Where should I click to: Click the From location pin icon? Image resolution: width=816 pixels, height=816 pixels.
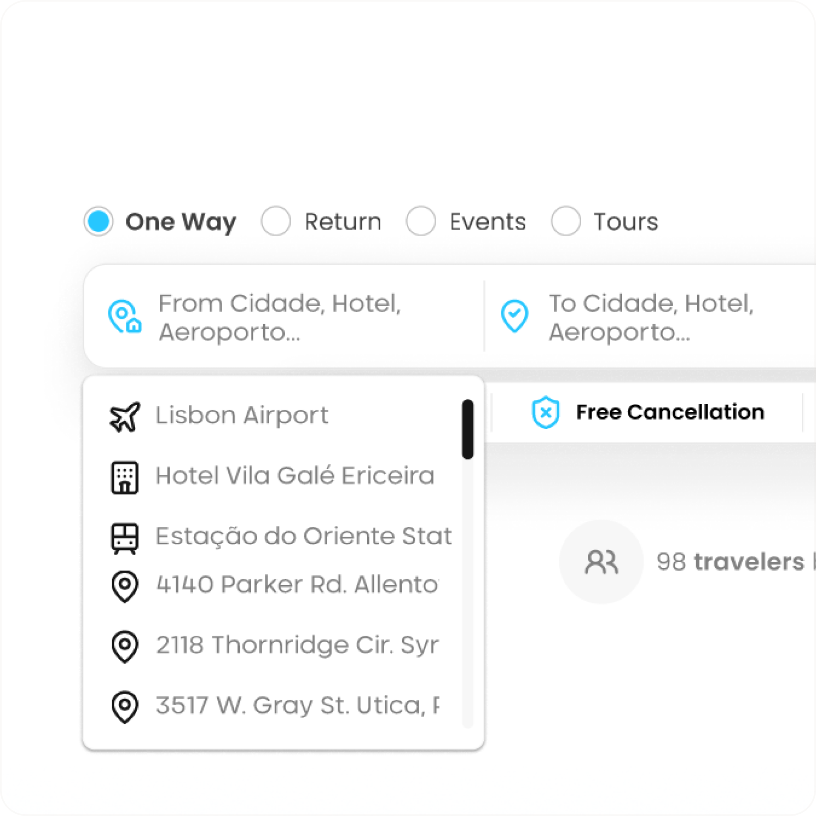[x=125, y=317]
